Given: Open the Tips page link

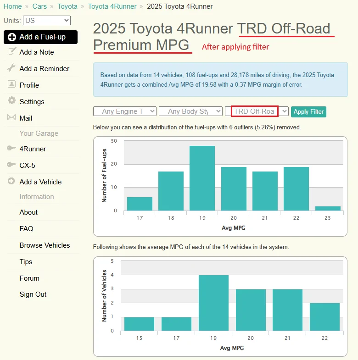Looking at the screenshot, I should [26, 262].
